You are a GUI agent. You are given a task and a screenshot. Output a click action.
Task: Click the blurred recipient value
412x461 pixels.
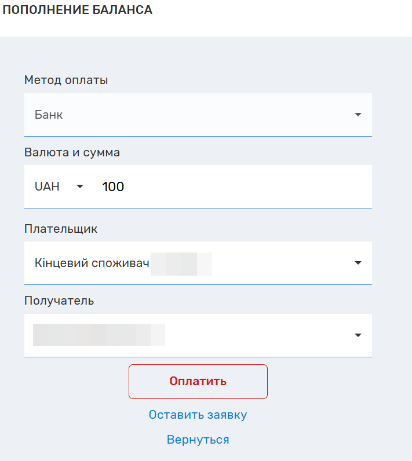point(99,335)
